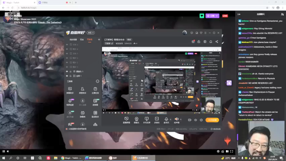The height and width of the screenshot is (161, 286).
Task: Collapse Twitch chat panel arrow icon
Action: click(239, 14)
